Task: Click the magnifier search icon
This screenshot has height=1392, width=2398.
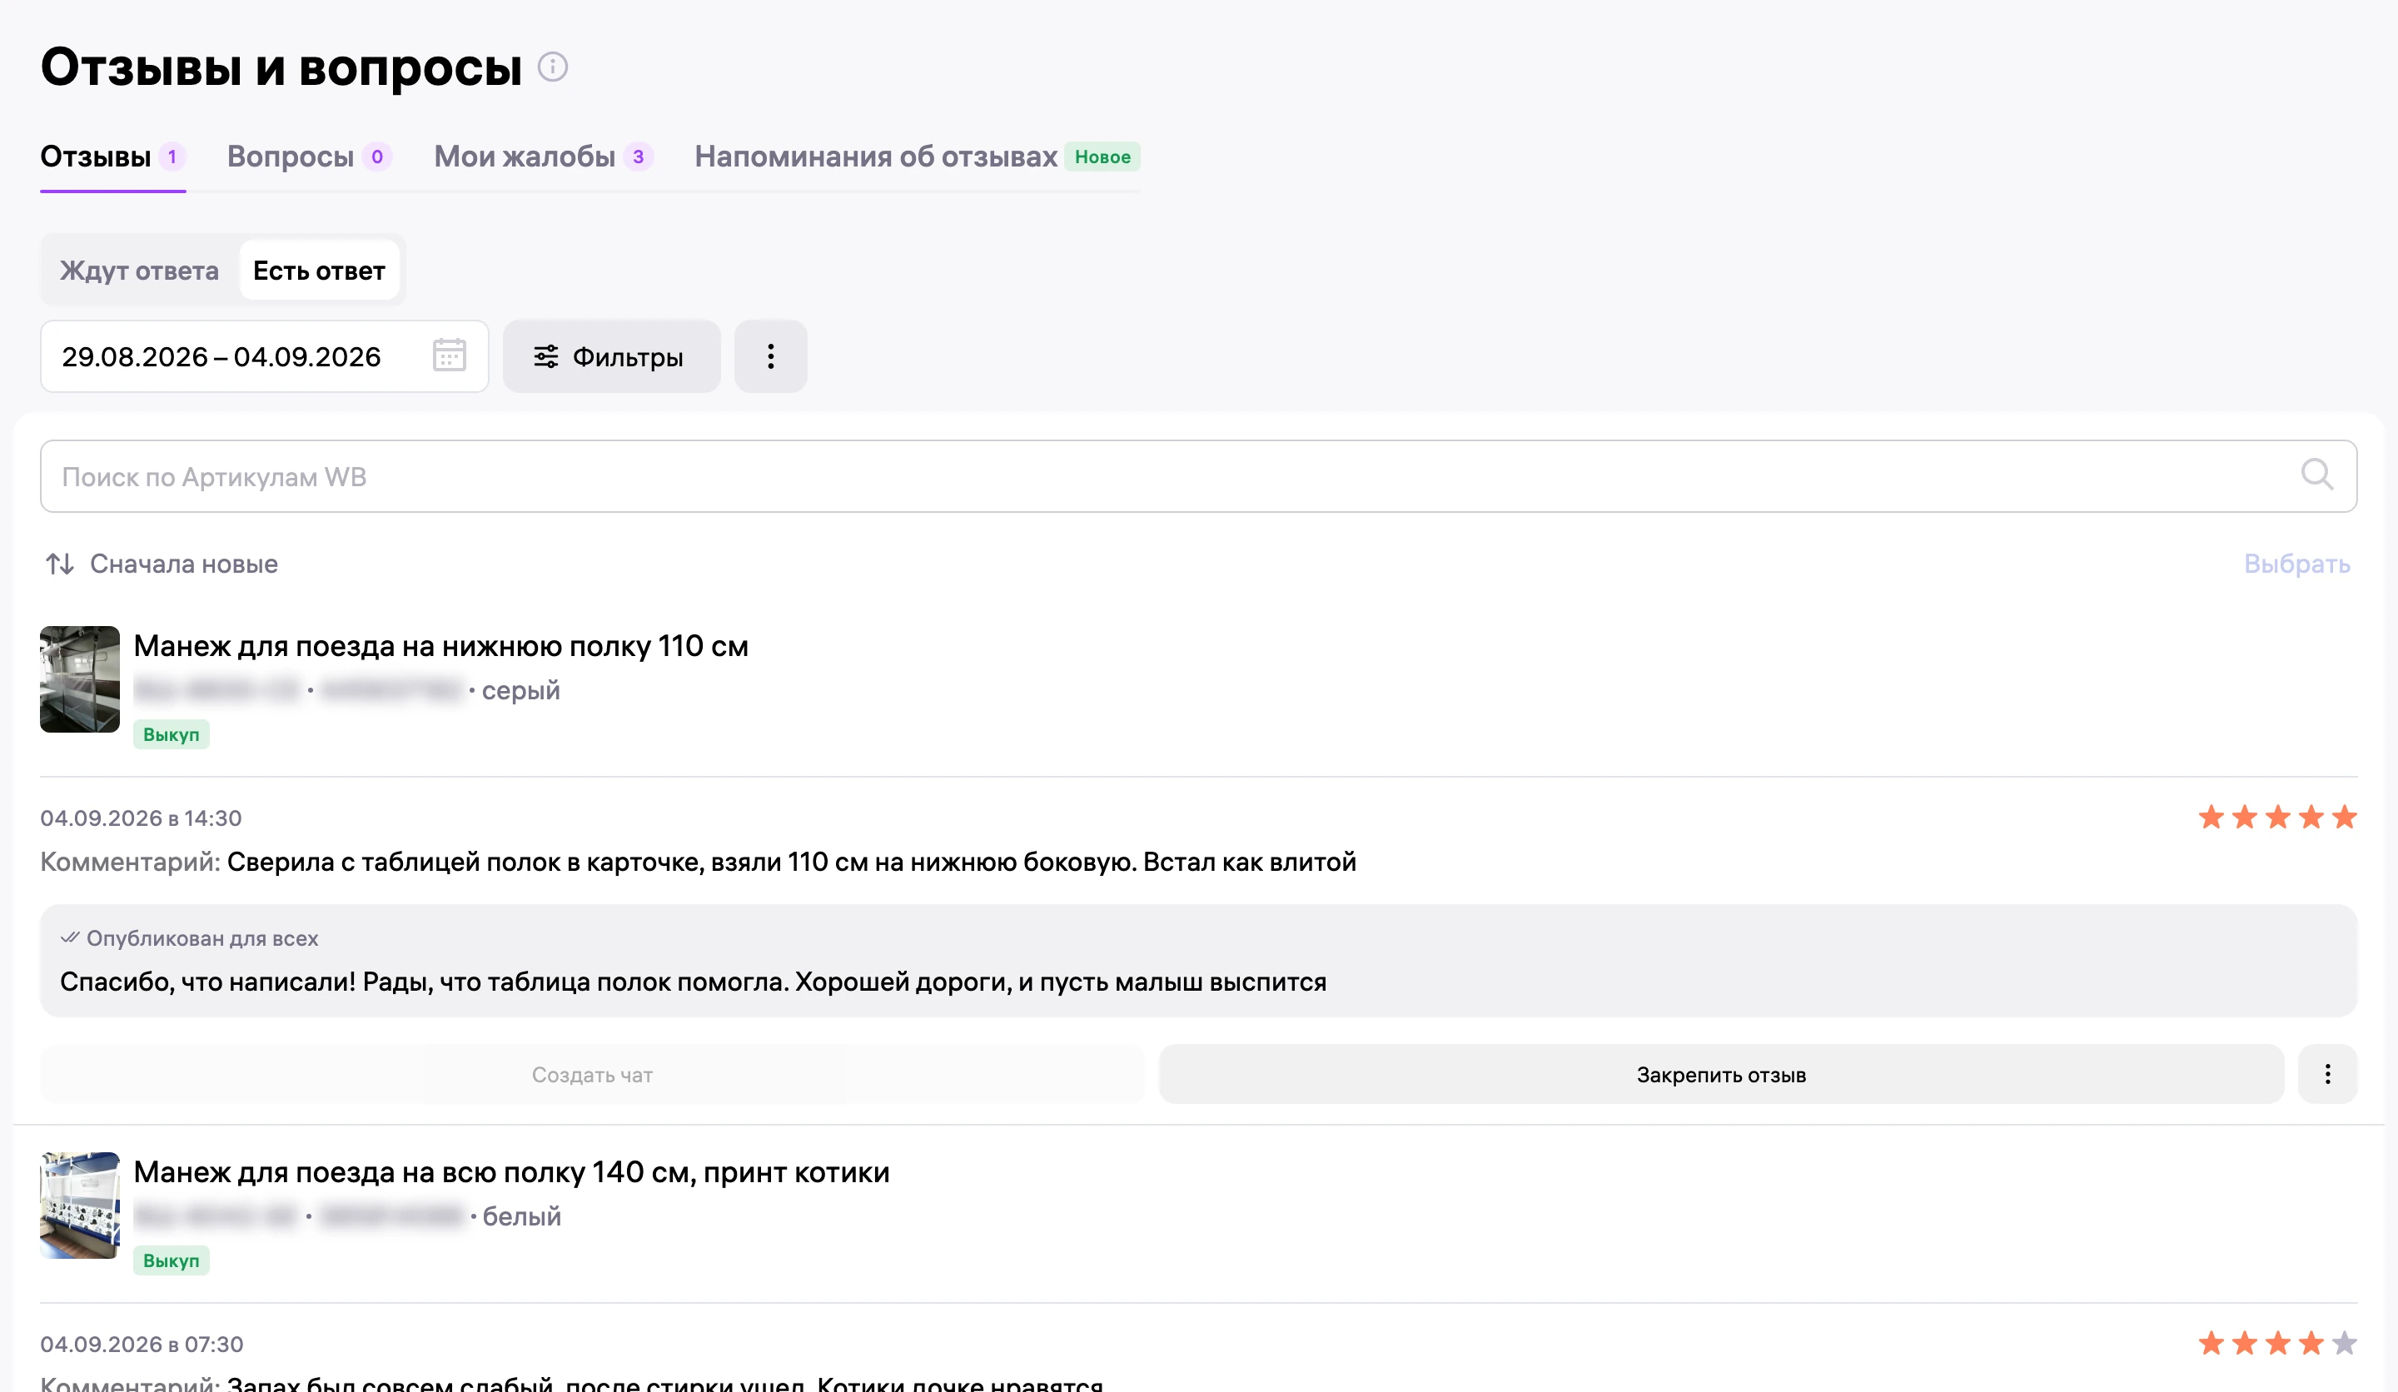Action: pyautogui.click(x=2317, y=475)
